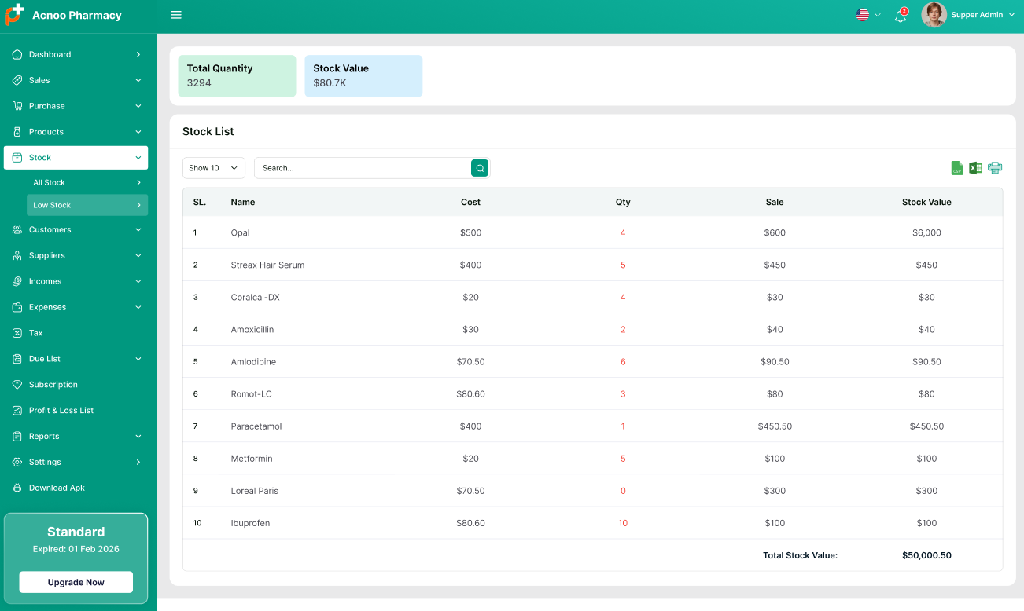Export stock list to Excel
Screen dimensions: 1024x611
[x=975, y=168]
